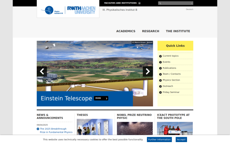The height and width of the screenshot is (144, 230).
Task: Click the South Pole team thumbnail
Action: coord(175,128)
